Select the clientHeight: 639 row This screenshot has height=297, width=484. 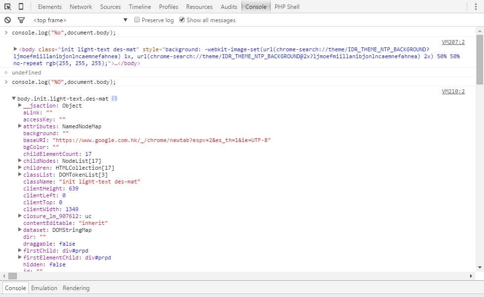tap(51, 188)
